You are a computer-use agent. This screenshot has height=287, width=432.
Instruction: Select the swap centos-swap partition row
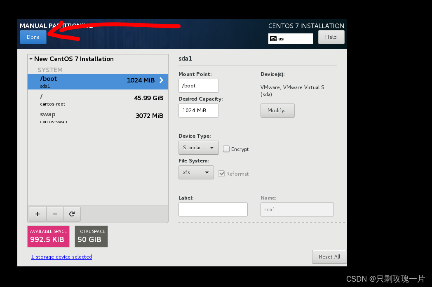pyautogui.click(x=98, y=117)
